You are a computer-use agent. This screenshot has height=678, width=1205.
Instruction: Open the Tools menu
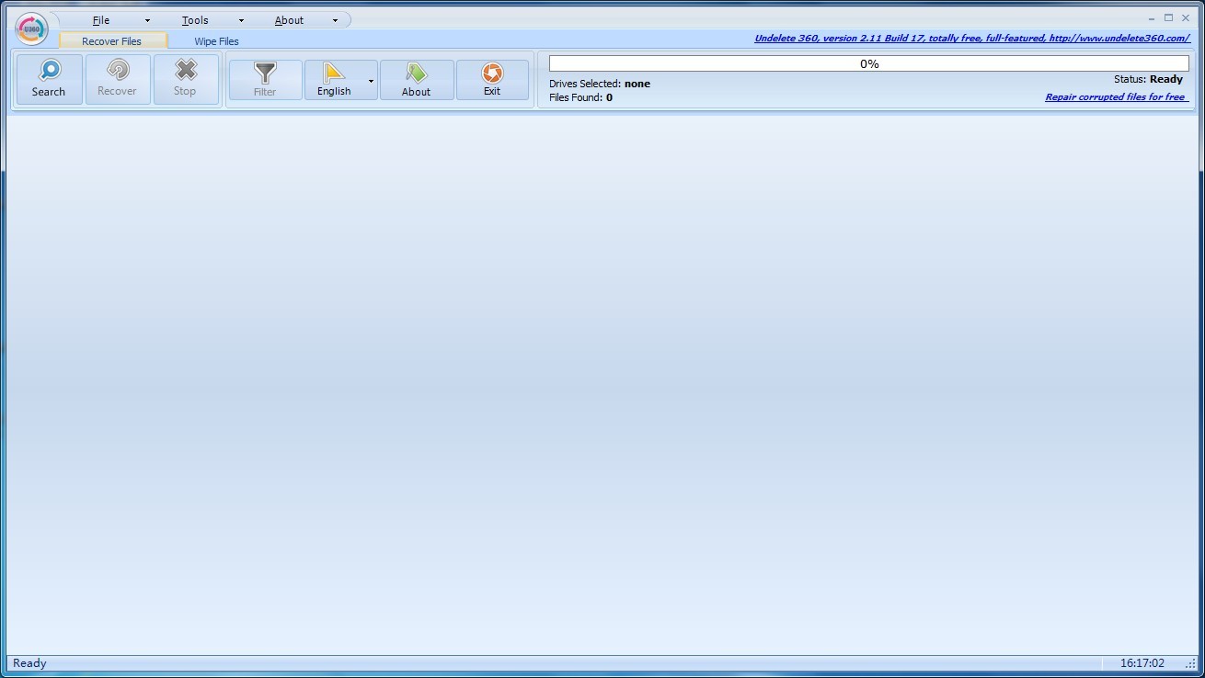click(195, 20)
